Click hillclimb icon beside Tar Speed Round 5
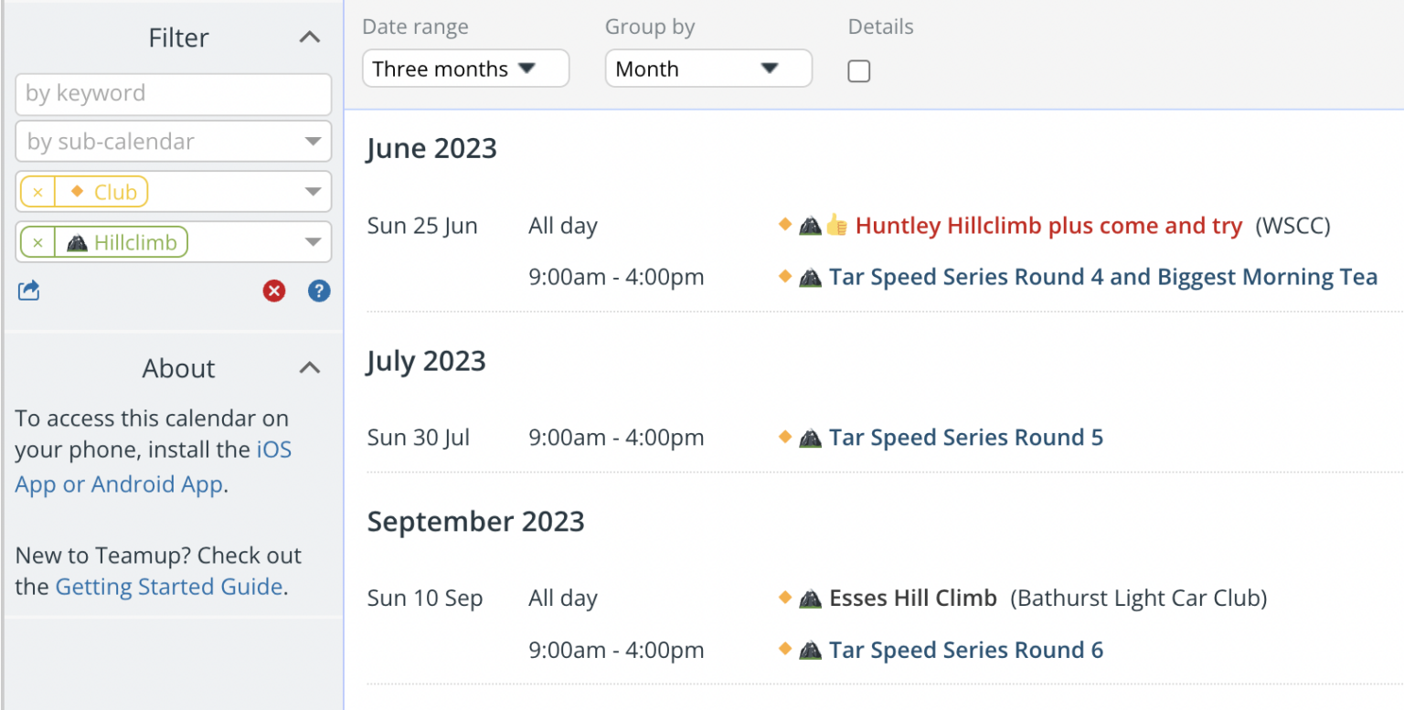The height and width of the screenshot is (710, 1404). 810,438
